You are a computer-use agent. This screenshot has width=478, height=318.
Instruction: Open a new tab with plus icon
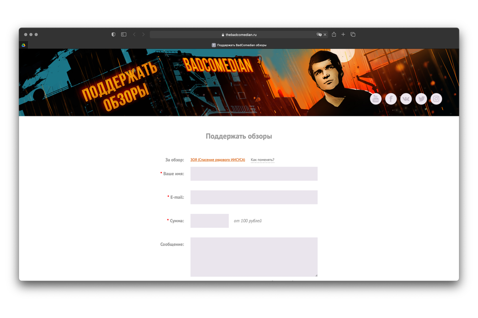(343, 34)
